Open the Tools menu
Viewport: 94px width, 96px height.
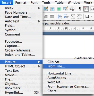[x=46, y=3]
